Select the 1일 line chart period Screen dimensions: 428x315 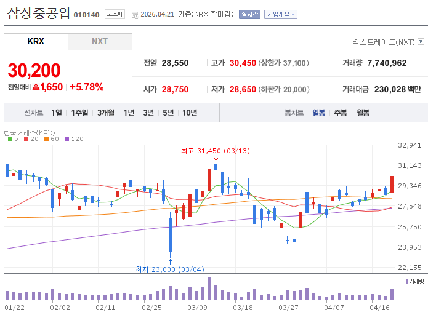tap(57, 113)
